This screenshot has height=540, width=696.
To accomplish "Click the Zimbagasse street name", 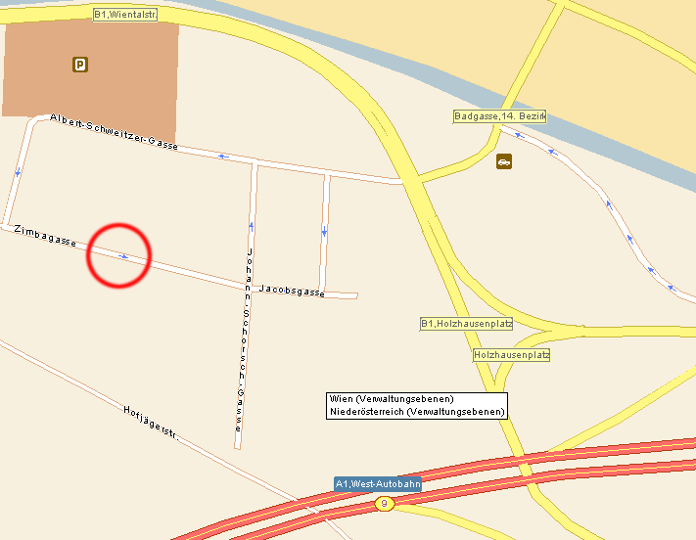I will pyautogui.click(x=45, y=236).
